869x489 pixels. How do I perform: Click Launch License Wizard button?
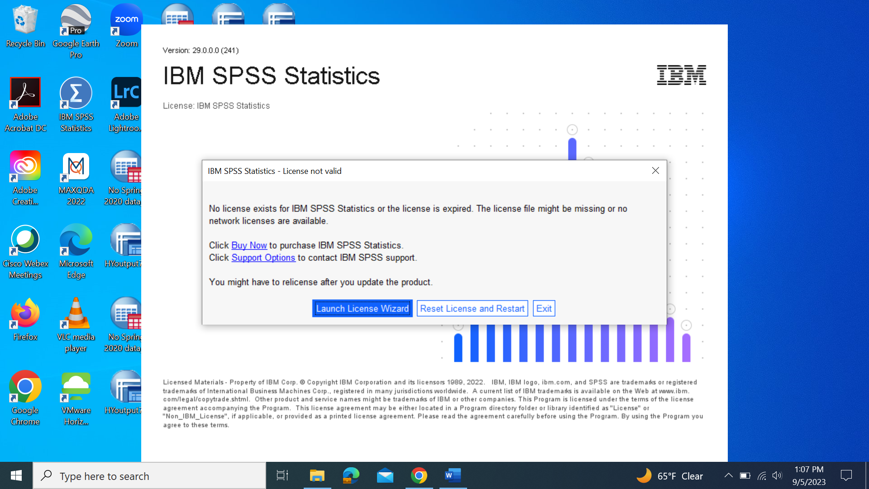tap(362, 309)
